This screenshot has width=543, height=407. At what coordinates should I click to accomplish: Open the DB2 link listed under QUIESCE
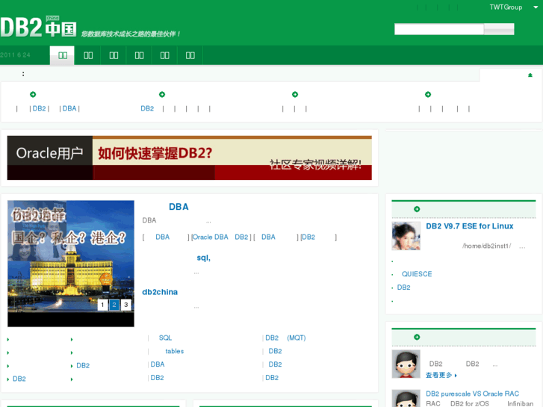point(404,288)
